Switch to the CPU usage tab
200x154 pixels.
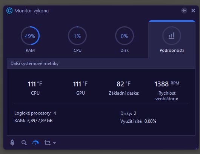(x=77, y=39)
